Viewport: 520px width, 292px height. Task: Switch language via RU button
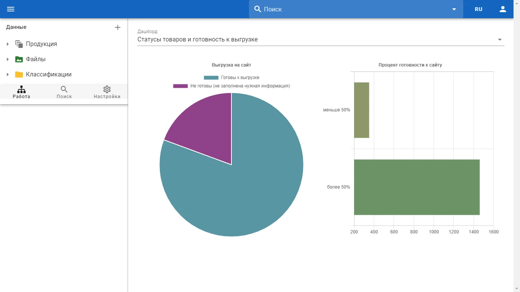tap(479, 9)
